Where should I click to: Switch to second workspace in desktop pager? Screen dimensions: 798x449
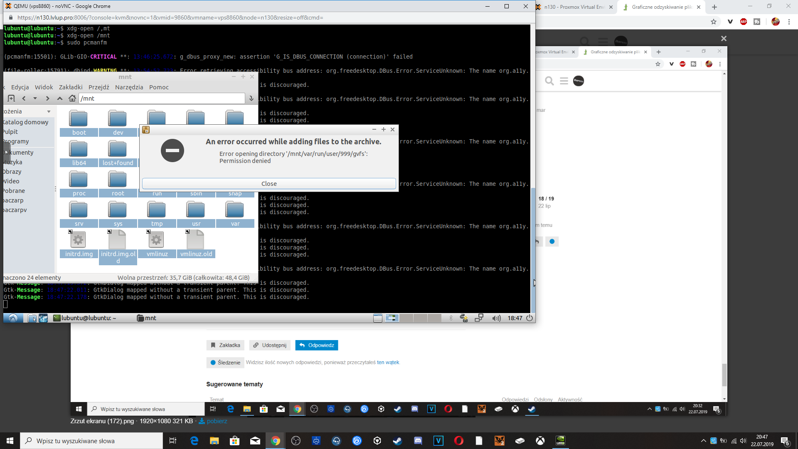point(406,318)
